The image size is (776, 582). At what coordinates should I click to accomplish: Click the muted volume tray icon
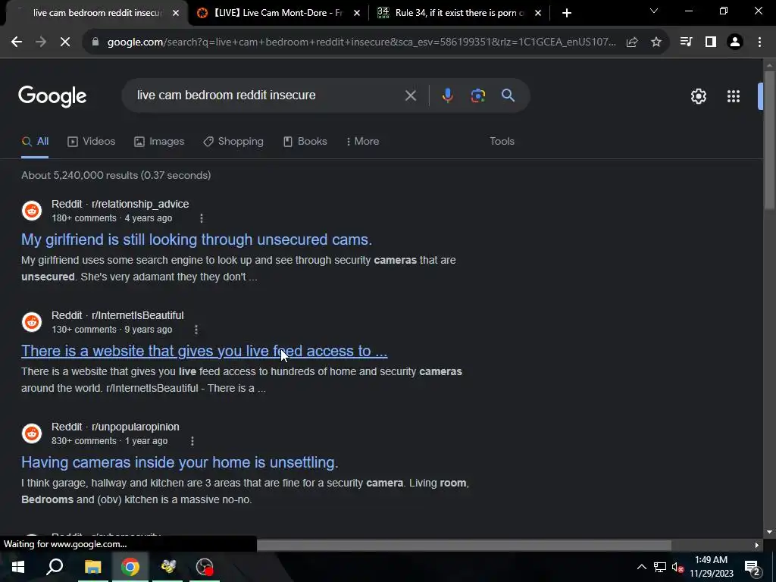[x=677, y=567]
